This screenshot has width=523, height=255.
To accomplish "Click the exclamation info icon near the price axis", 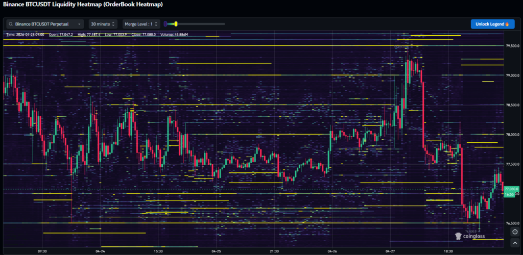I will [x=514, y=232].
